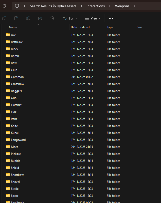Select the Crossbow folder icon

pos(8,84)
